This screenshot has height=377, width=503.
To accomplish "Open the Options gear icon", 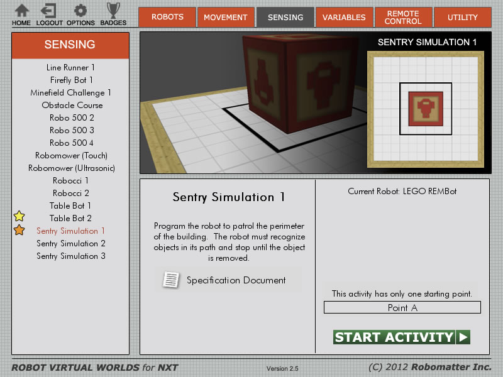I will pyautogui.click(x=80, y=11).
